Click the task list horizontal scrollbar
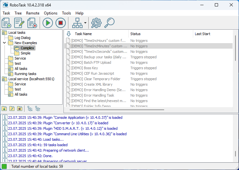 click(117, 109)
